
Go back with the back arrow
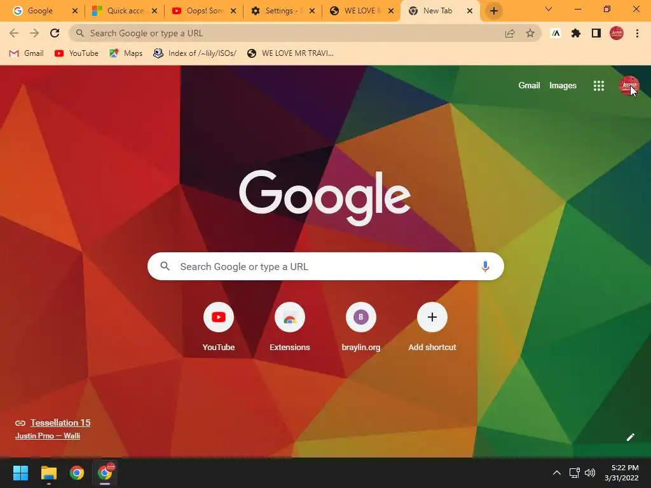(14, 33)
